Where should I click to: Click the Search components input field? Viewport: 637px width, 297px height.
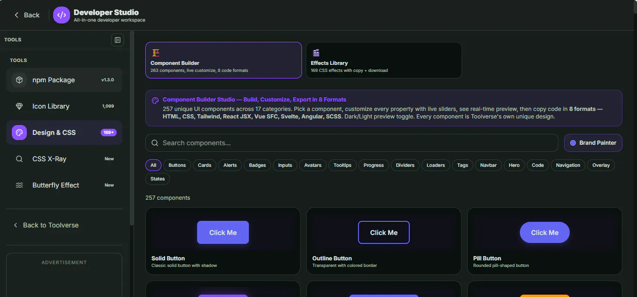pyautogui.click(x=352, y=143)
